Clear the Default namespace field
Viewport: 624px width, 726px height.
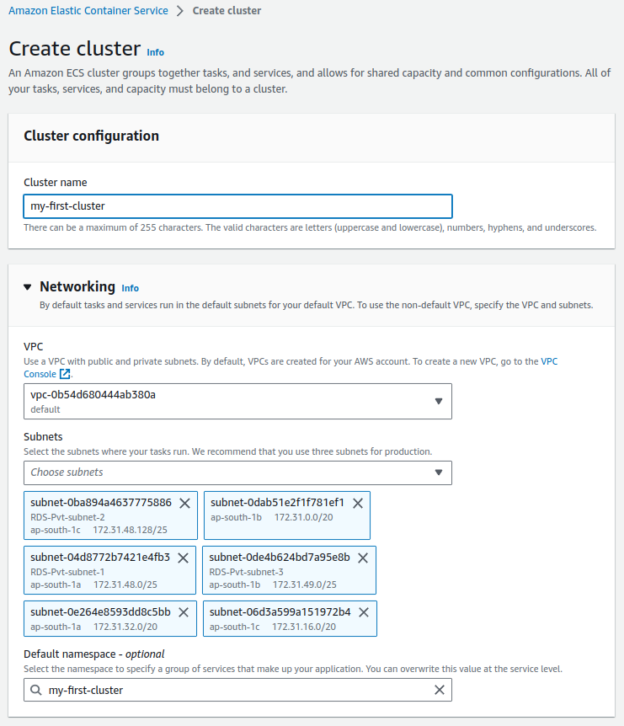440,690
